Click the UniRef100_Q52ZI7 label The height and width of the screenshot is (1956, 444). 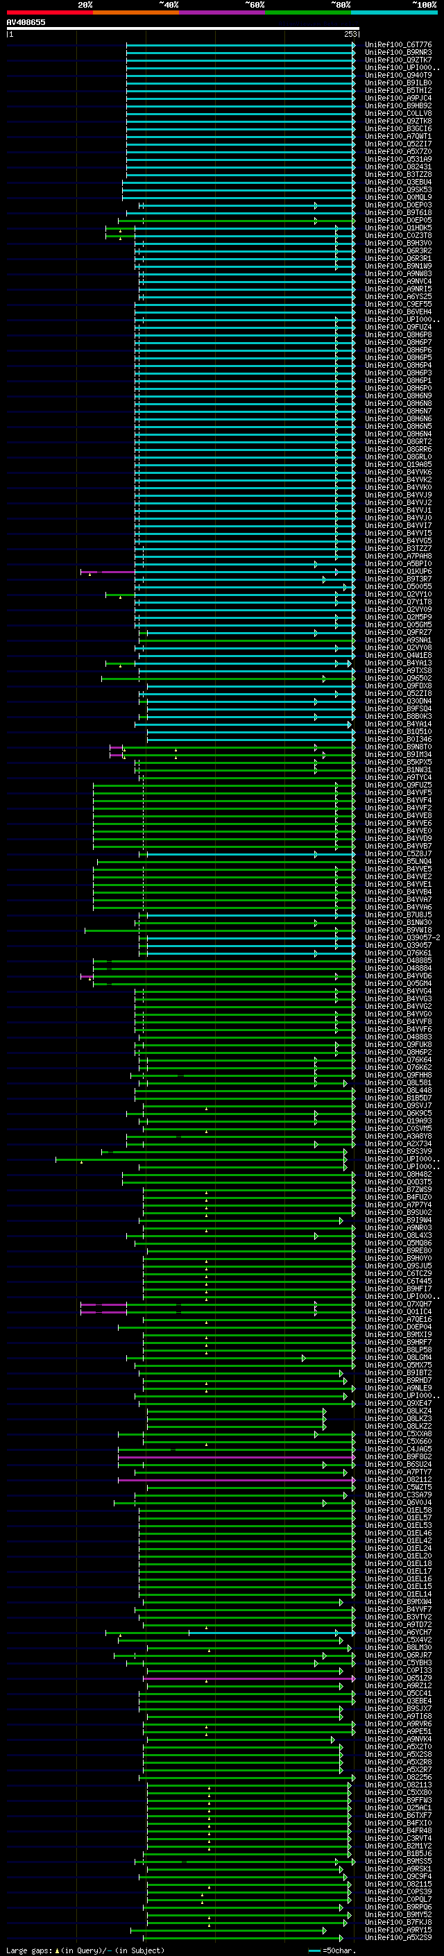tap(398, 144)
